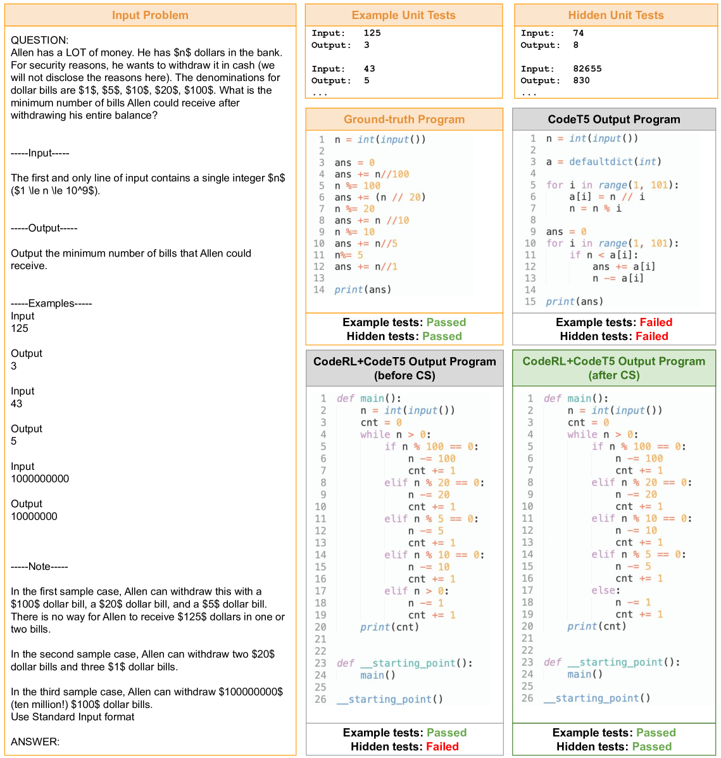Click "cnt = 0" in after-CS program
This screenshot has height=758, width=721.
point(588,422)
